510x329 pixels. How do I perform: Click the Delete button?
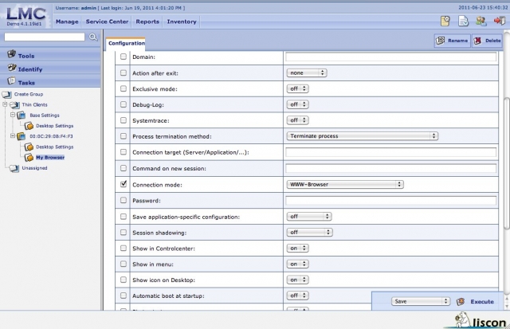click(x=487, y=41)
